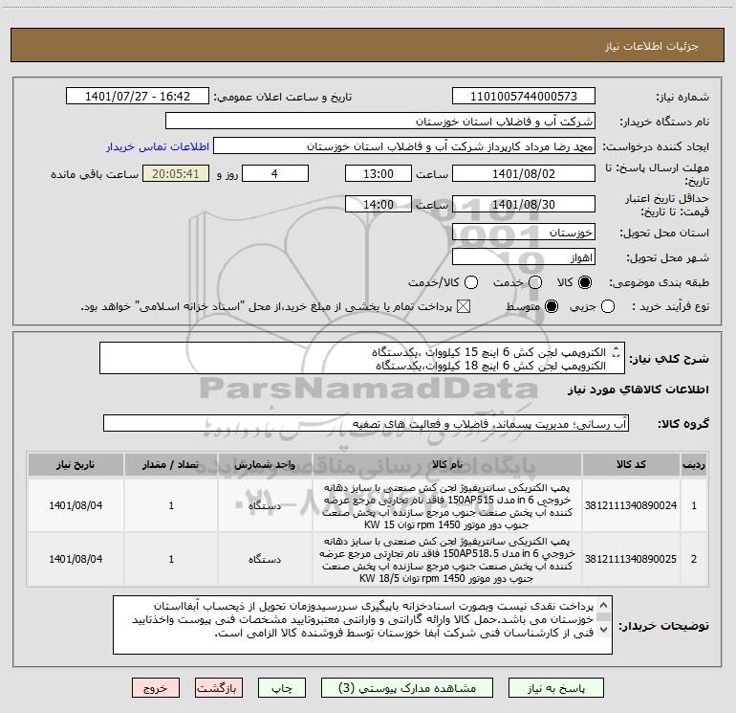Click the چاپ print button
The height and width of the screenshot is (713, 736).
pyautogui.click(x=282, y=688)
